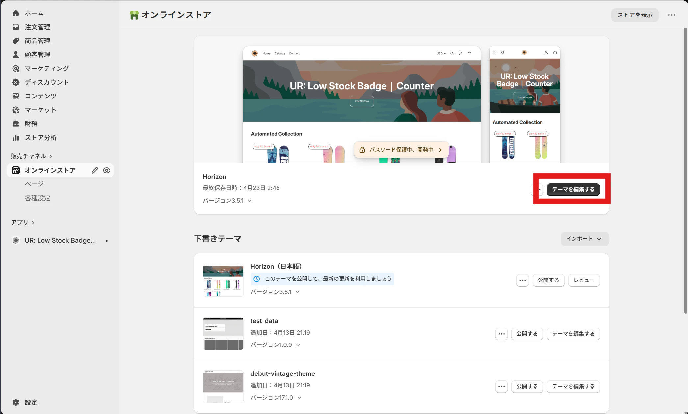The height and width of the screenshot is (414, 688).
Task: Expand the 販売チャネル section chevron
Action: tap(51, 156)
